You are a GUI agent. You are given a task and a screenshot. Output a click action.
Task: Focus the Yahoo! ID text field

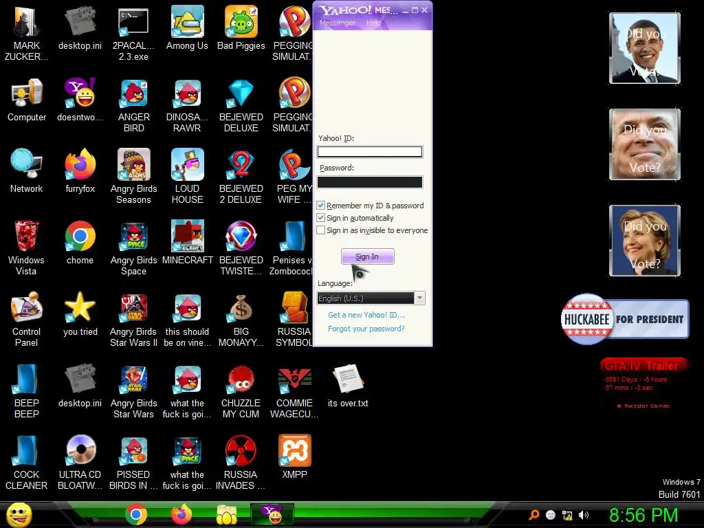[x=369, y=152]
